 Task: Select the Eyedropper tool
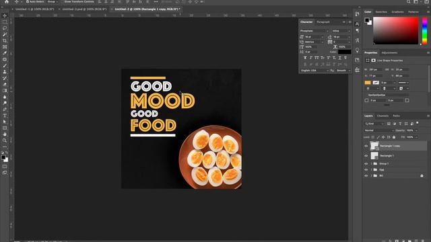pyautogui.click(x=5, y=53)
